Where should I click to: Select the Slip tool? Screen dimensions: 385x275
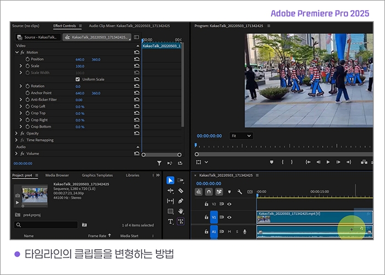[x=170, y=201]
